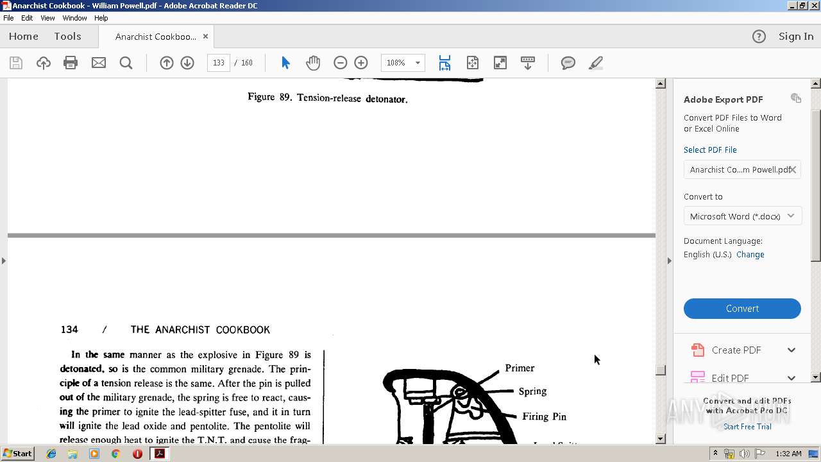Click Start Free Trial link
The height and width of the screenshot is (462, 821).
tap(747, 427)
